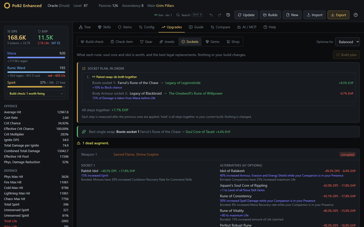The height and width of the screenshot is (227, 364).
Task: Click the redo arrow icon
Action: pyautogui.click(x=220, y=15)
